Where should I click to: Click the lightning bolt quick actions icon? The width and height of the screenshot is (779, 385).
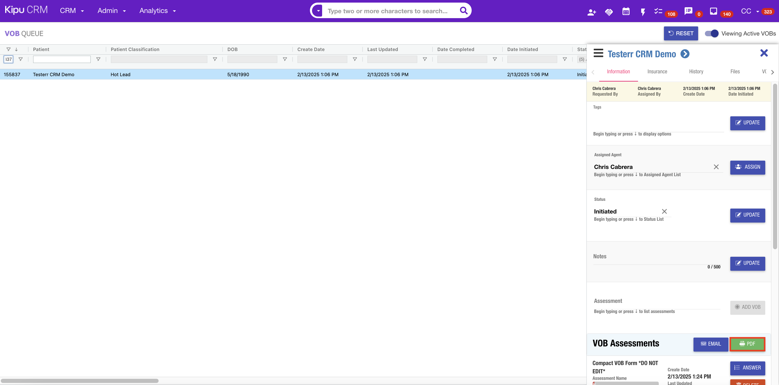click(x=643, y=12)
